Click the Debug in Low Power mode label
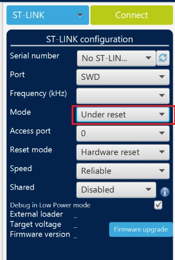The width and height of the screenshot is (175, 260). (x=50, y=205)
